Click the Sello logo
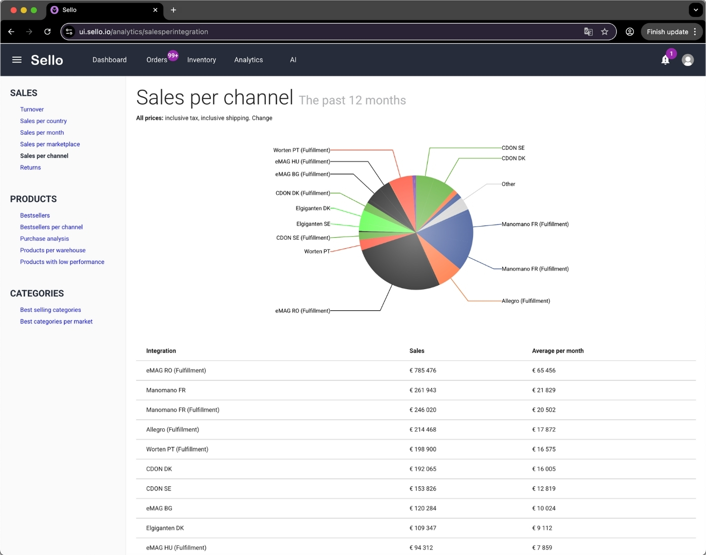The width and height of the screenshot is (706, 555). 47,60
